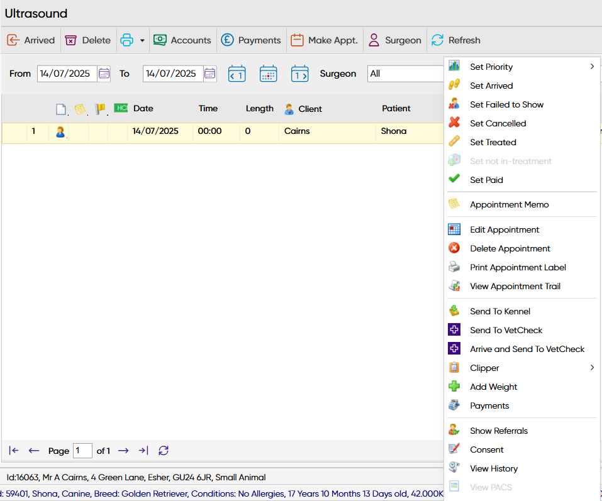Open Accounts from the toolbar
This screenshot has width=602, height=501.
point(182,40)
